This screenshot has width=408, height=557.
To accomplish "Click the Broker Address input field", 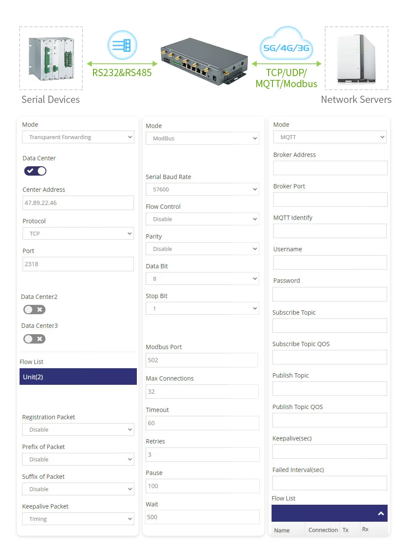I will tap(330, 168).
